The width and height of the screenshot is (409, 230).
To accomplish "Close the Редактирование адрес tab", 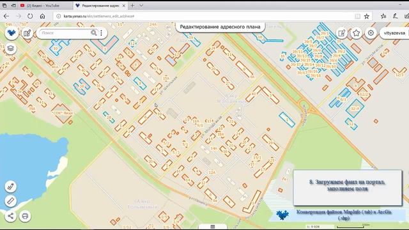I will 124,6.
